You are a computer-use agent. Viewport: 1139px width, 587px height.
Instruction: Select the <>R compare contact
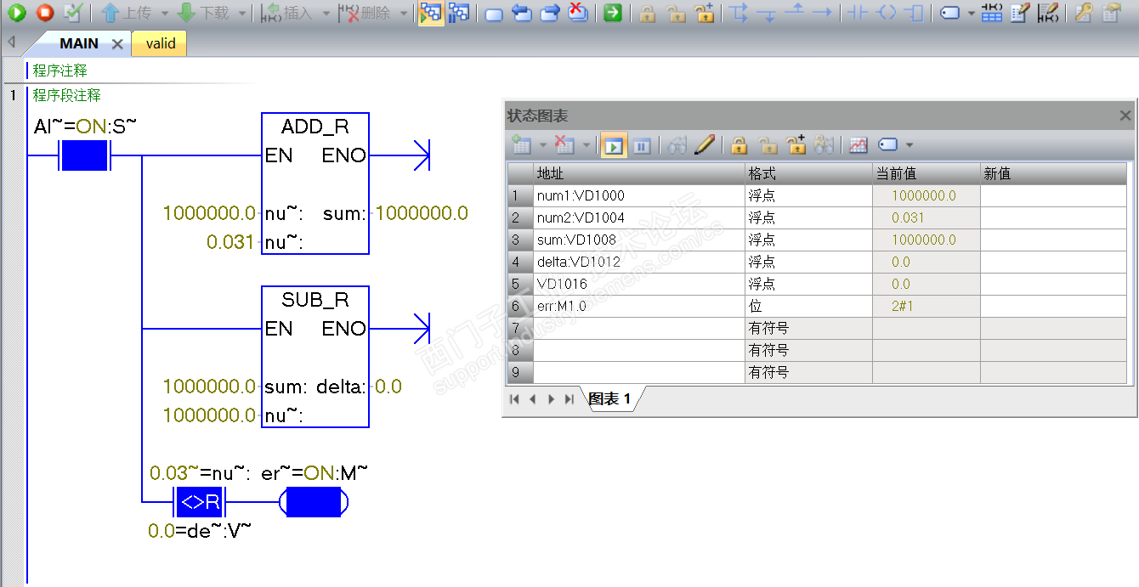[199, 503]
